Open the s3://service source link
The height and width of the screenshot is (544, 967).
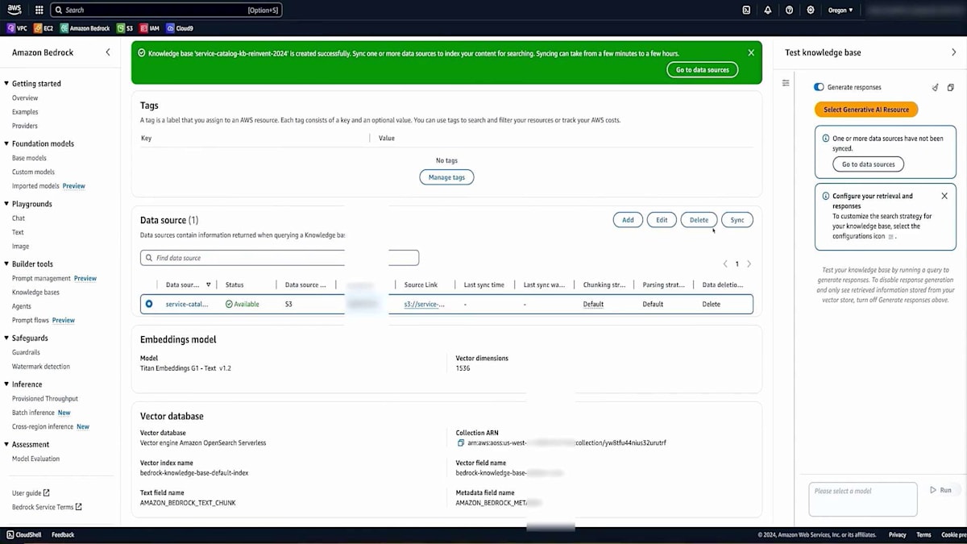tap(424, 304)
